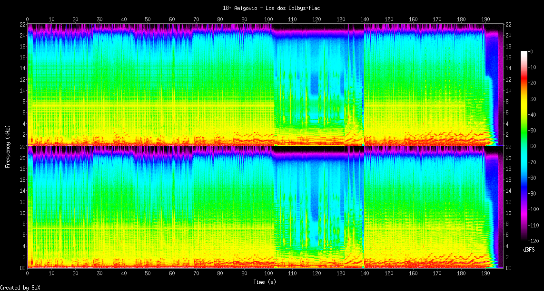Screen dimensions: 544x291
Task: Click the 50 s tick on top time axis
Action: (148, 19)
